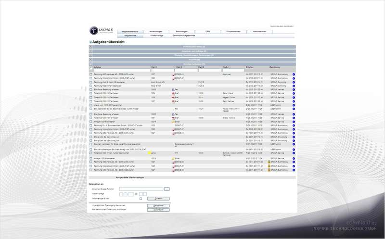Click the yellow color swatch in Ticket 474 row

(x=150, y=153)
